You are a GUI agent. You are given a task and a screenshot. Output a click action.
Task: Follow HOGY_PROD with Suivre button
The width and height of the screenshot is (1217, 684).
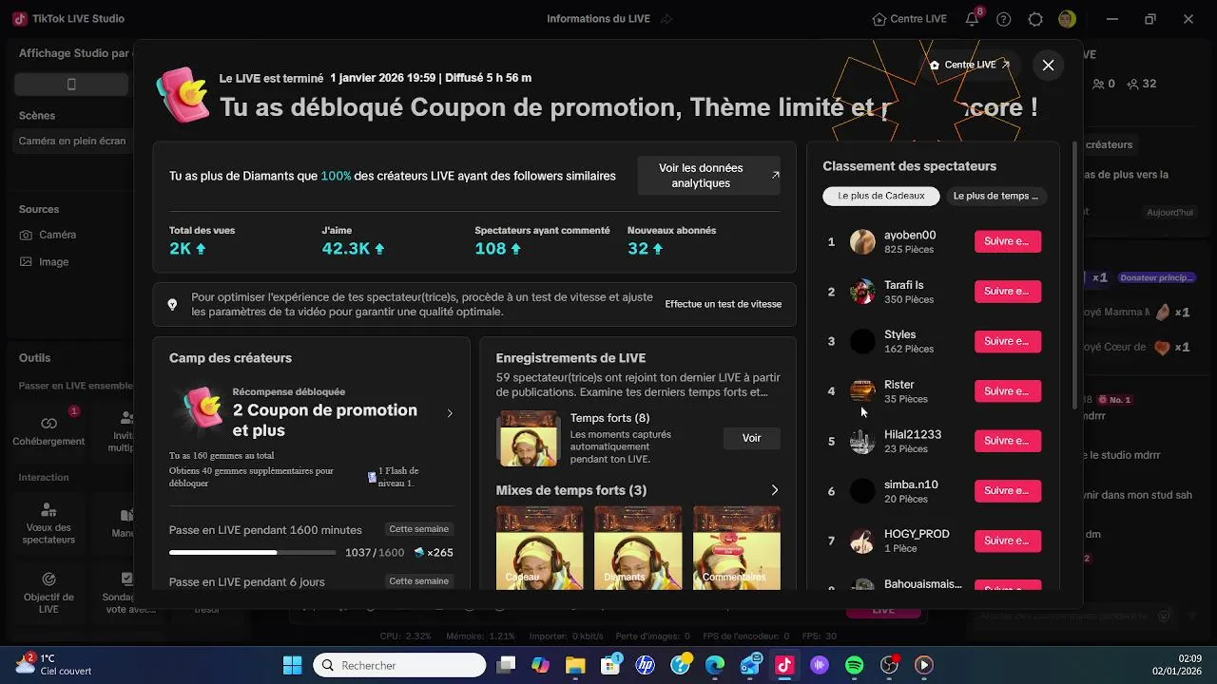[x=1007, y=541]
